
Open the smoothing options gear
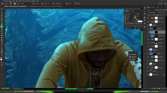pos(67,4)
